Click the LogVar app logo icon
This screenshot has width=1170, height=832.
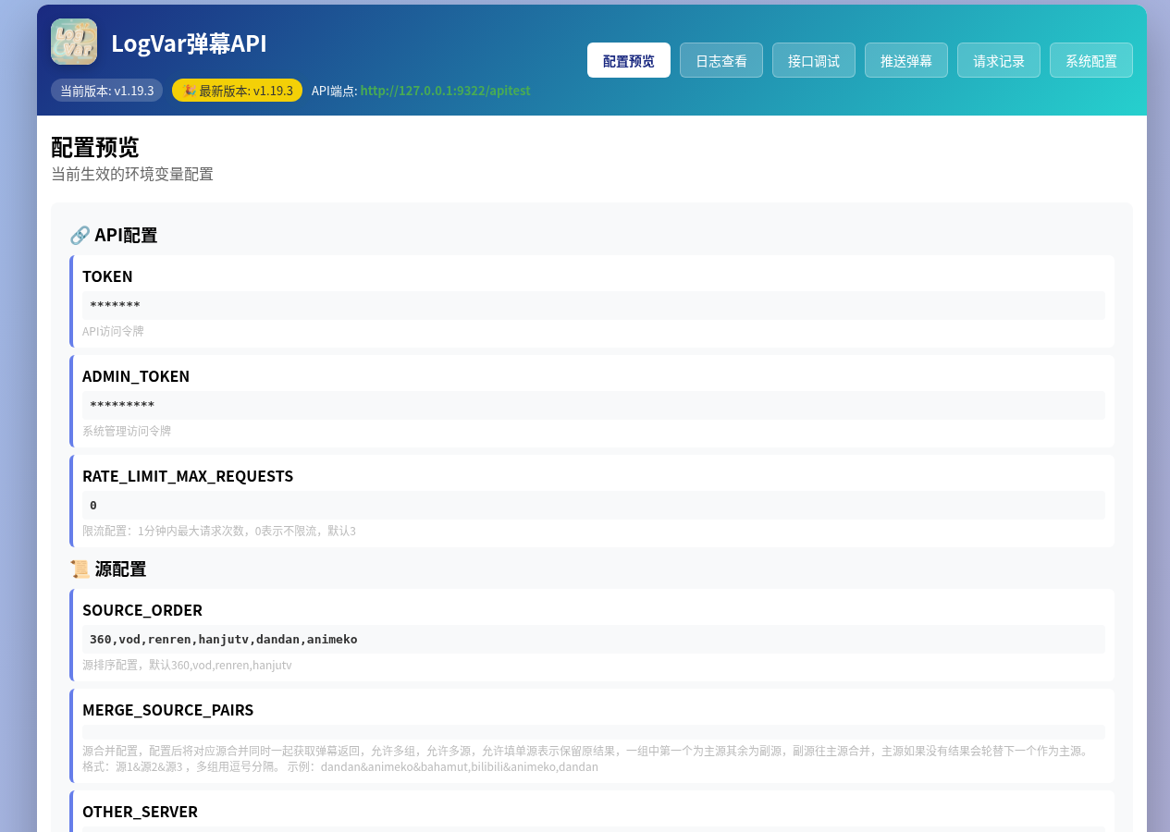coord(74,42)
